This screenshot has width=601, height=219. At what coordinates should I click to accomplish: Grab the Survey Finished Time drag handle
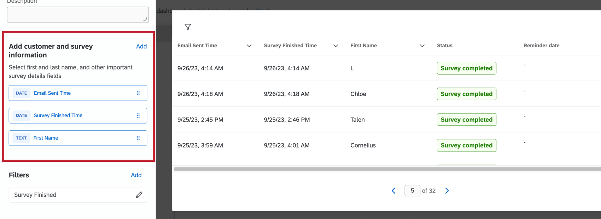pyautogui.click(x=138, y=116)
